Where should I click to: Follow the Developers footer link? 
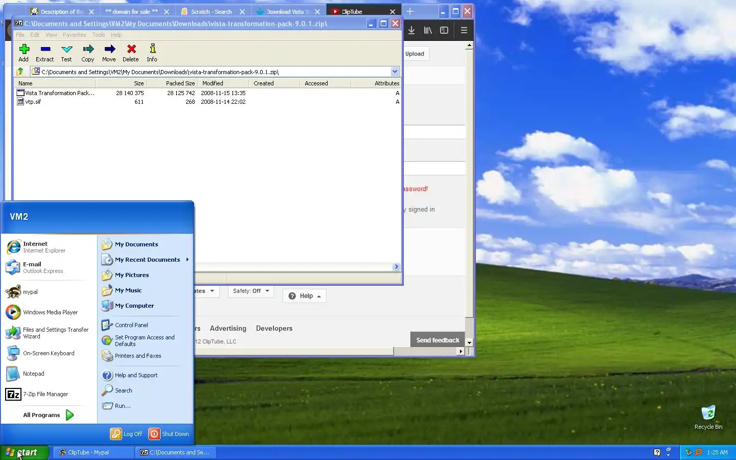click(274, 329)
